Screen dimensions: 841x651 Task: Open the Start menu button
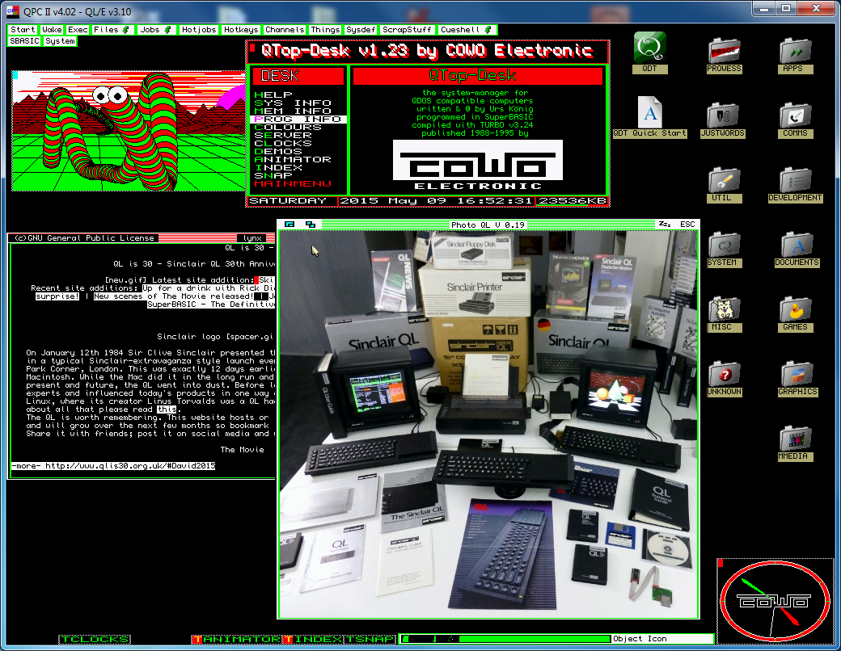[x=23, y=30]
